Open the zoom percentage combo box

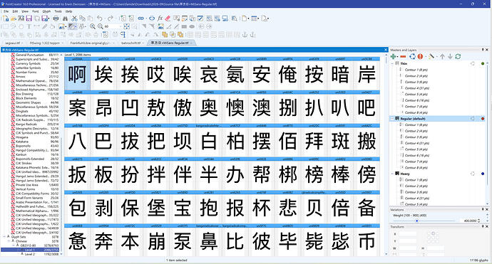[x=113, y=26]
